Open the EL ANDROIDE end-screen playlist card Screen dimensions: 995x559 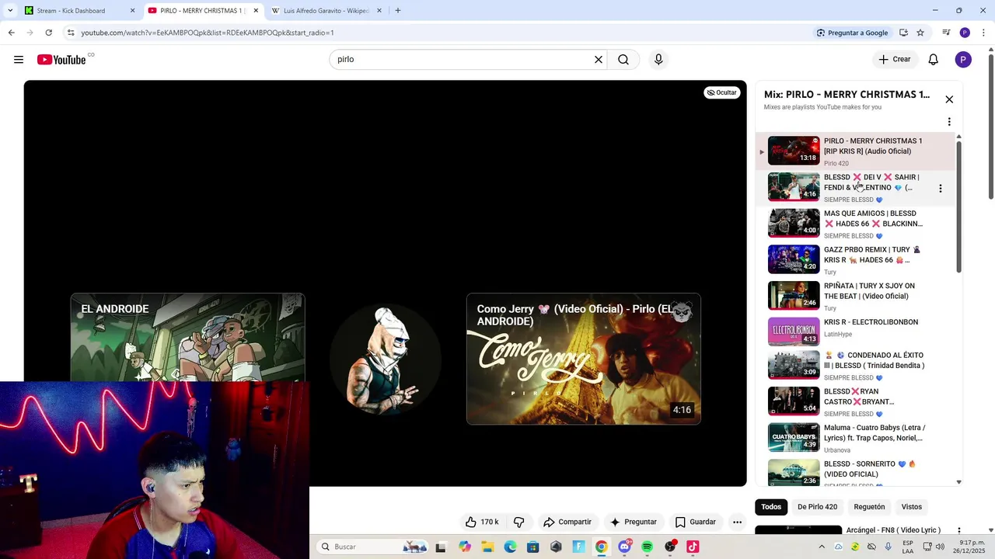[187, 338]
